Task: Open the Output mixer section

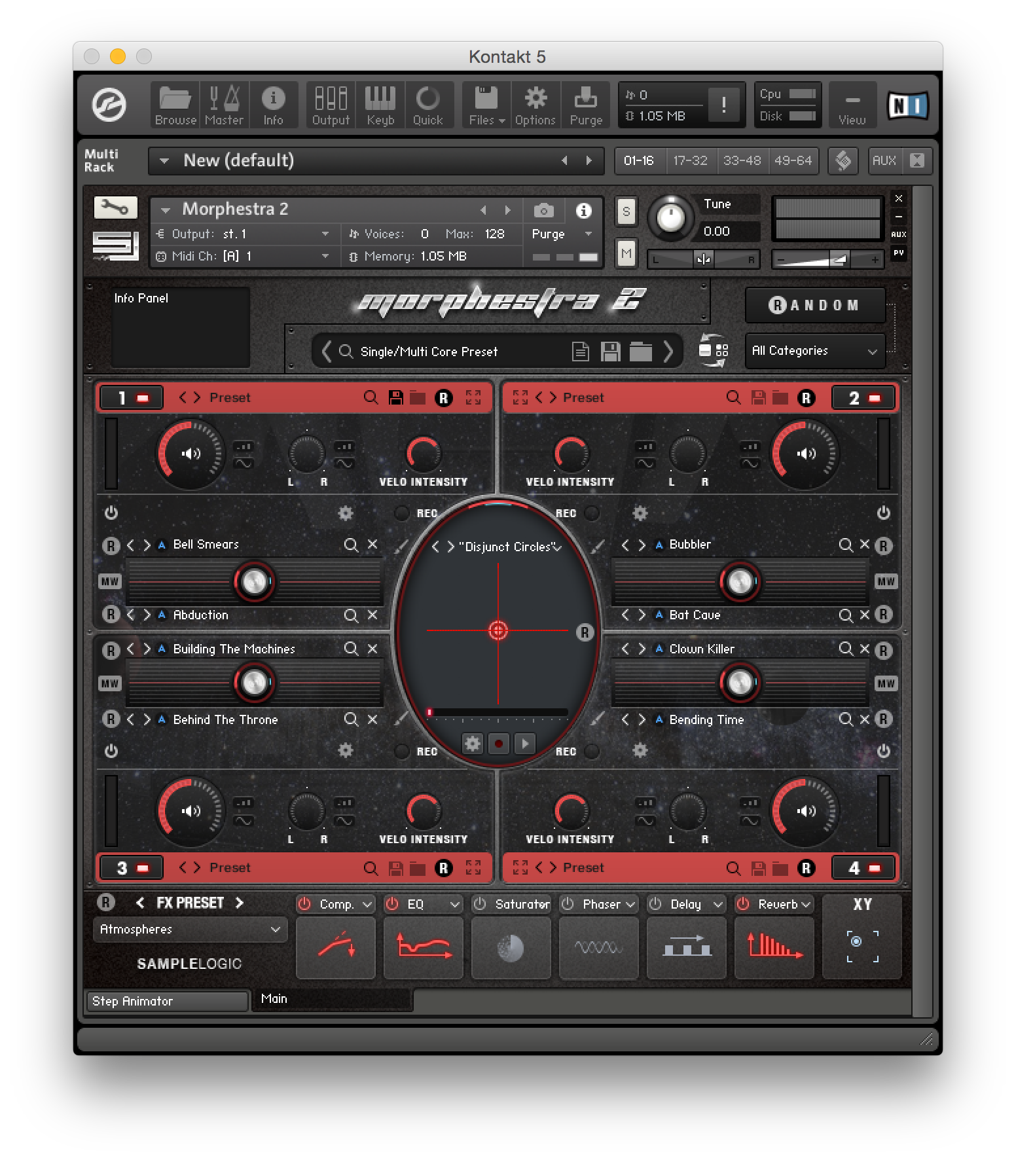Action: point(331,105)
